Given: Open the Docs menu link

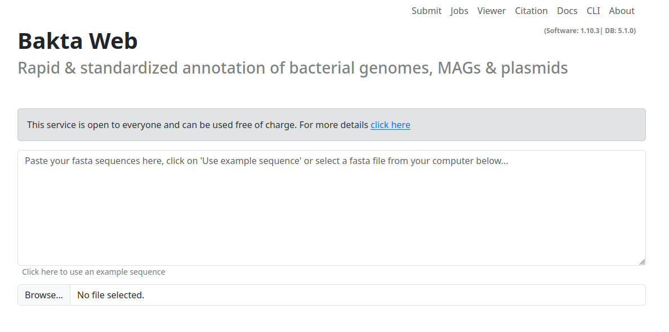Looking at the screenshot, I should [x=567, y=11].
